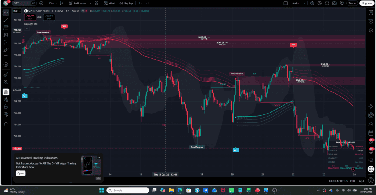The image size is (376, 195).
Task: Click the compare or add symbol plus icon
Action: (x=41, y=3)
